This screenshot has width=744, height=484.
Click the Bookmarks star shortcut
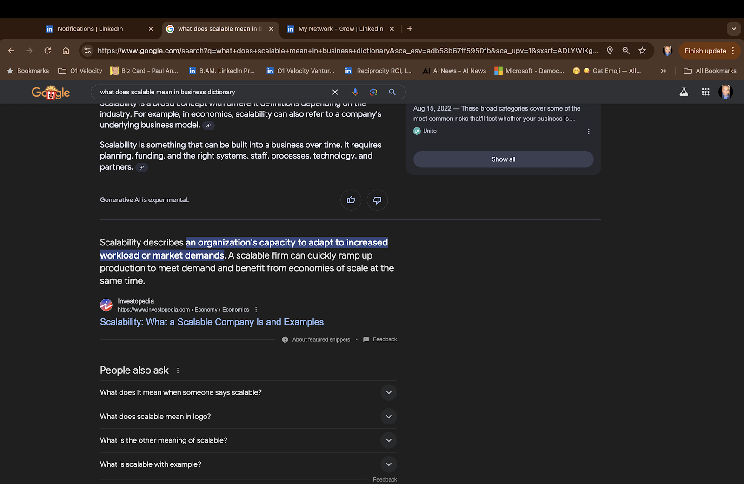(x=28, y=71)
